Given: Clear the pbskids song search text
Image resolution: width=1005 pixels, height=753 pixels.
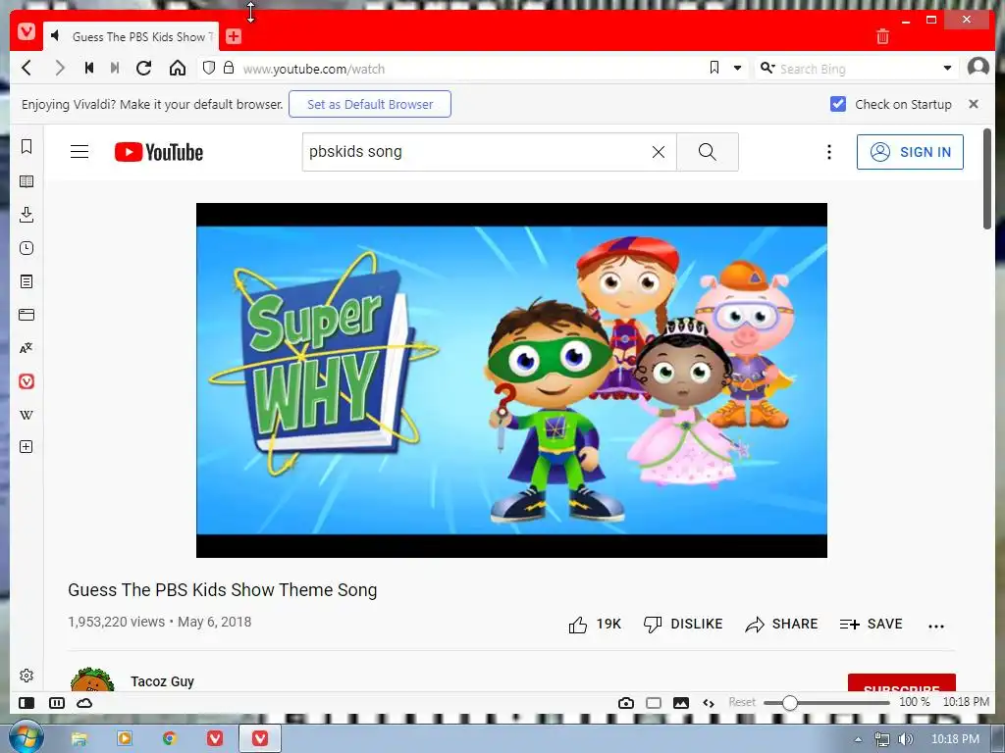Looking at the screenshot, I should pos(659,152).
